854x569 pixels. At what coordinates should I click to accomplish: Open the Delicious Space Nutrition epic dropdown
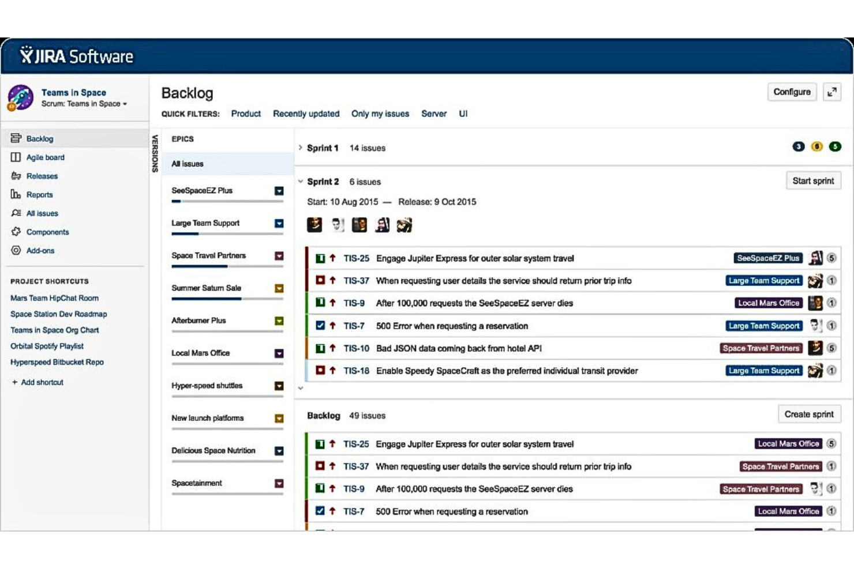(279, 451)
